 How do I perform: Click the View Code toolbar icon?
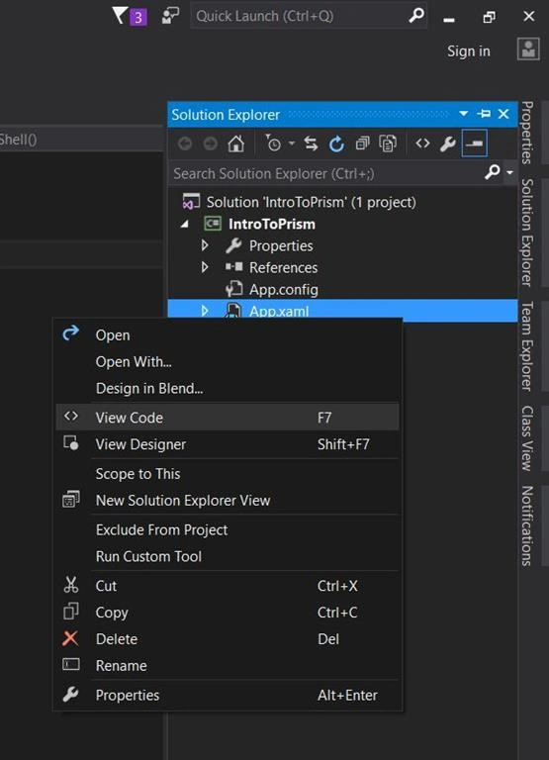[x=422, y=143]
